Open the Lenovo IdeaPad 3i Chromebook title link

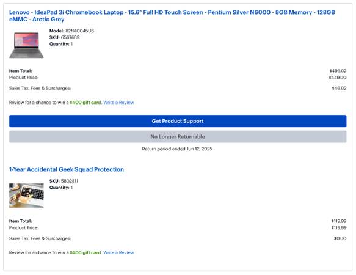click(x=172, y=16)
